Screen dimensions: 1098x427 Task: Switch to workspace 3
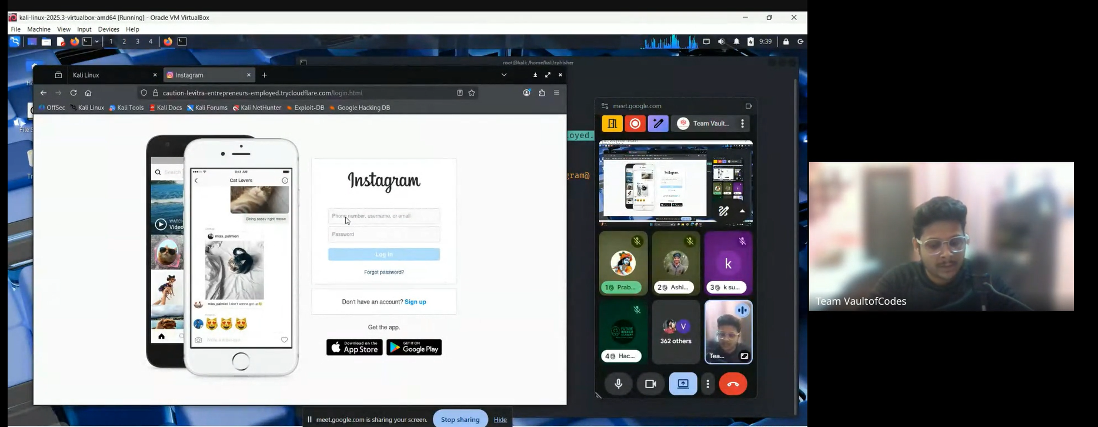138,42
